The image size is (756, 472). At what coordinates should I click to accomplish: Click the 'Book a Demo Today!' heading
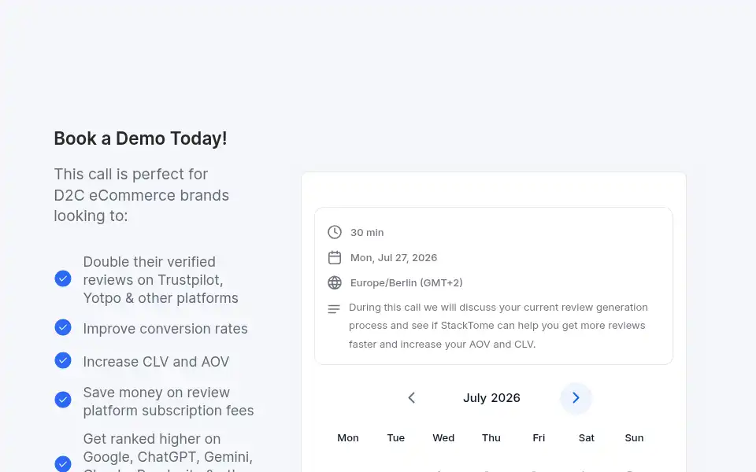coord(140,138)
